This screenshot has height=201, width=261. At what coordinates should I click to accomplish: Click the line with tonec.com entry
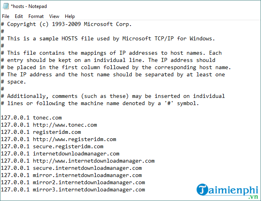(31, 118)
